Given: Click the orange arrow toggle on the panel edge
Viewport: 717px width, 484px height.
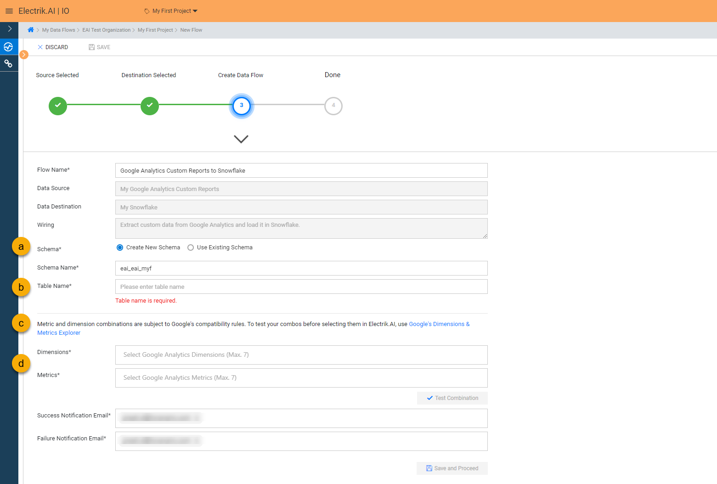Looking at the screenshot, I should [23, 54].
